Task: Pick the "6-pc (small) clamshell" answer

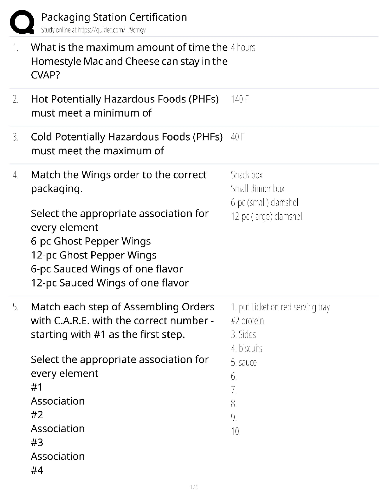Action: tap(265, 203)
